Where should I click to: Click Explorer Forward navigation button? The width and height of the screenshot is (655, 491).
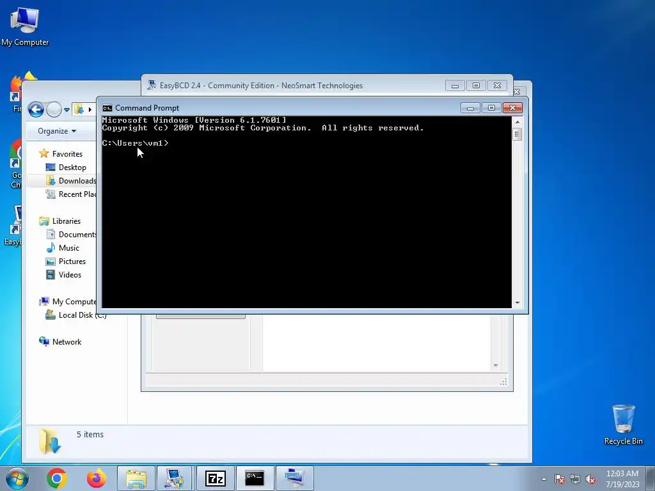tap(54, 110)
